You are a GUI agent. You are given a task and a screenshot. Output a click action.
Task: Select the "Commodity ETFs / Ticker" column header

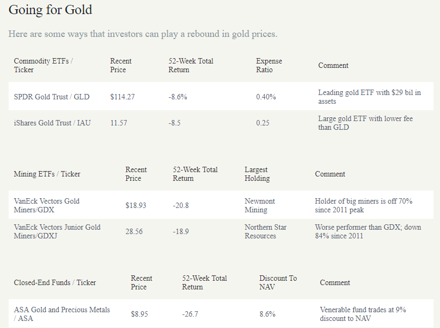tap(43, 65)
